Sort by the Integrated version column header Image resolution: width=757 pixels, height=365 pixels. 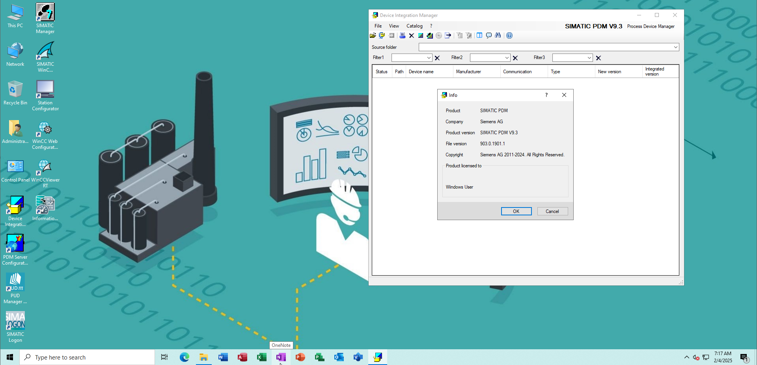pyautogui.click(x=660, y=72)
